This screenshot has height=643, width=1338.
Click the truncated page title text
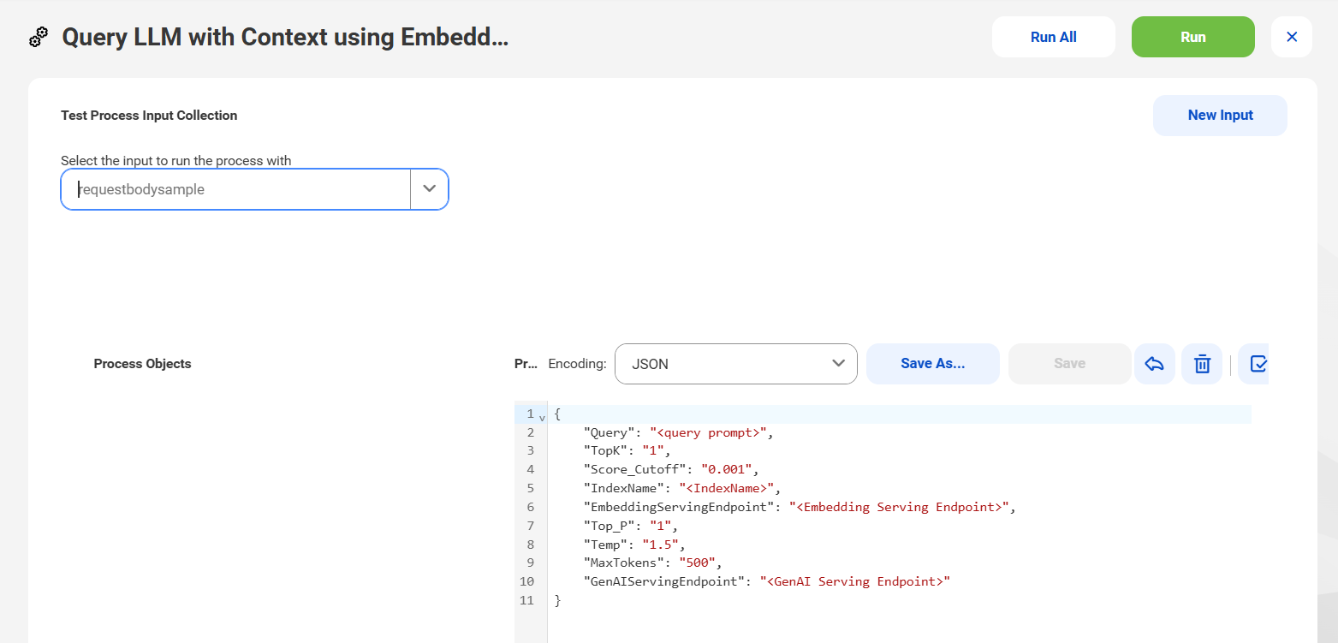point(285,37)
